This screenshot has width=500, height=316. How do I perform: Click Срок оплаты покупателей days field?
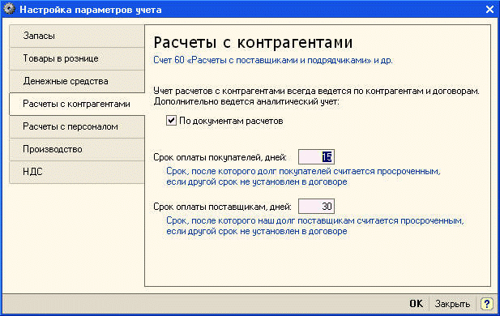click(316, 157)
